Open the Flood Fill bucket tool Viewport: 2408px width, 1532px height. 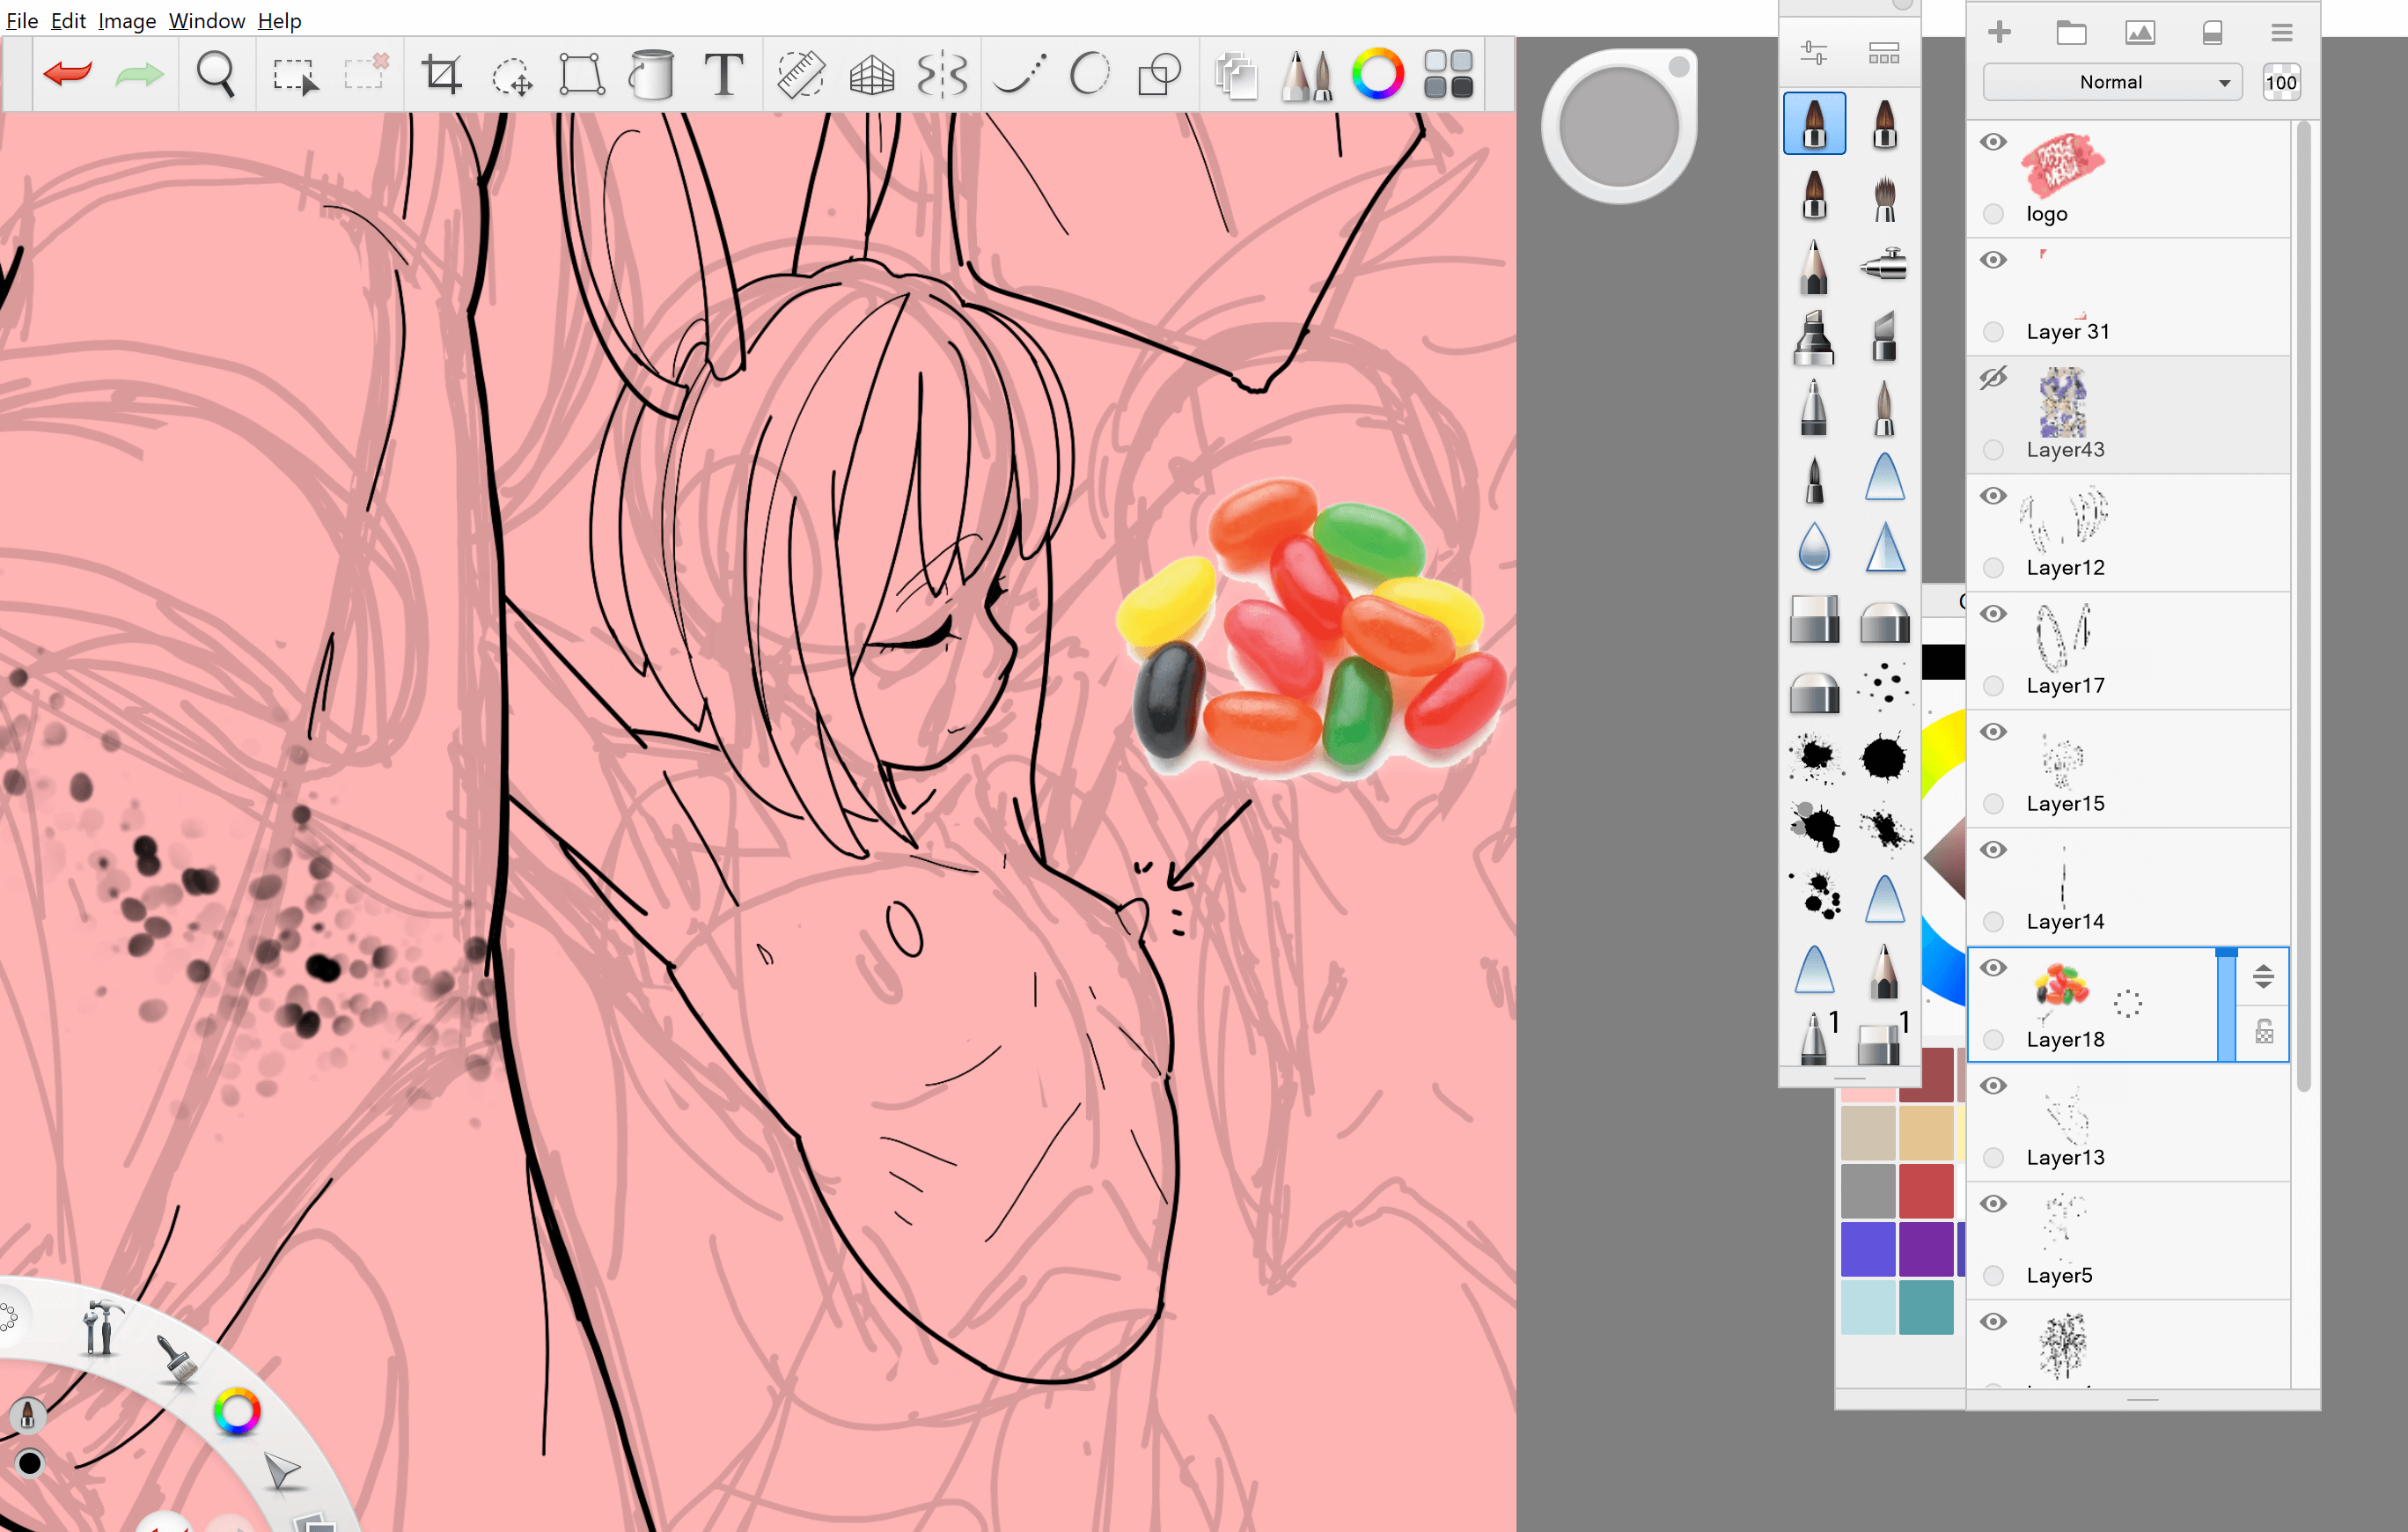(651, 74)
